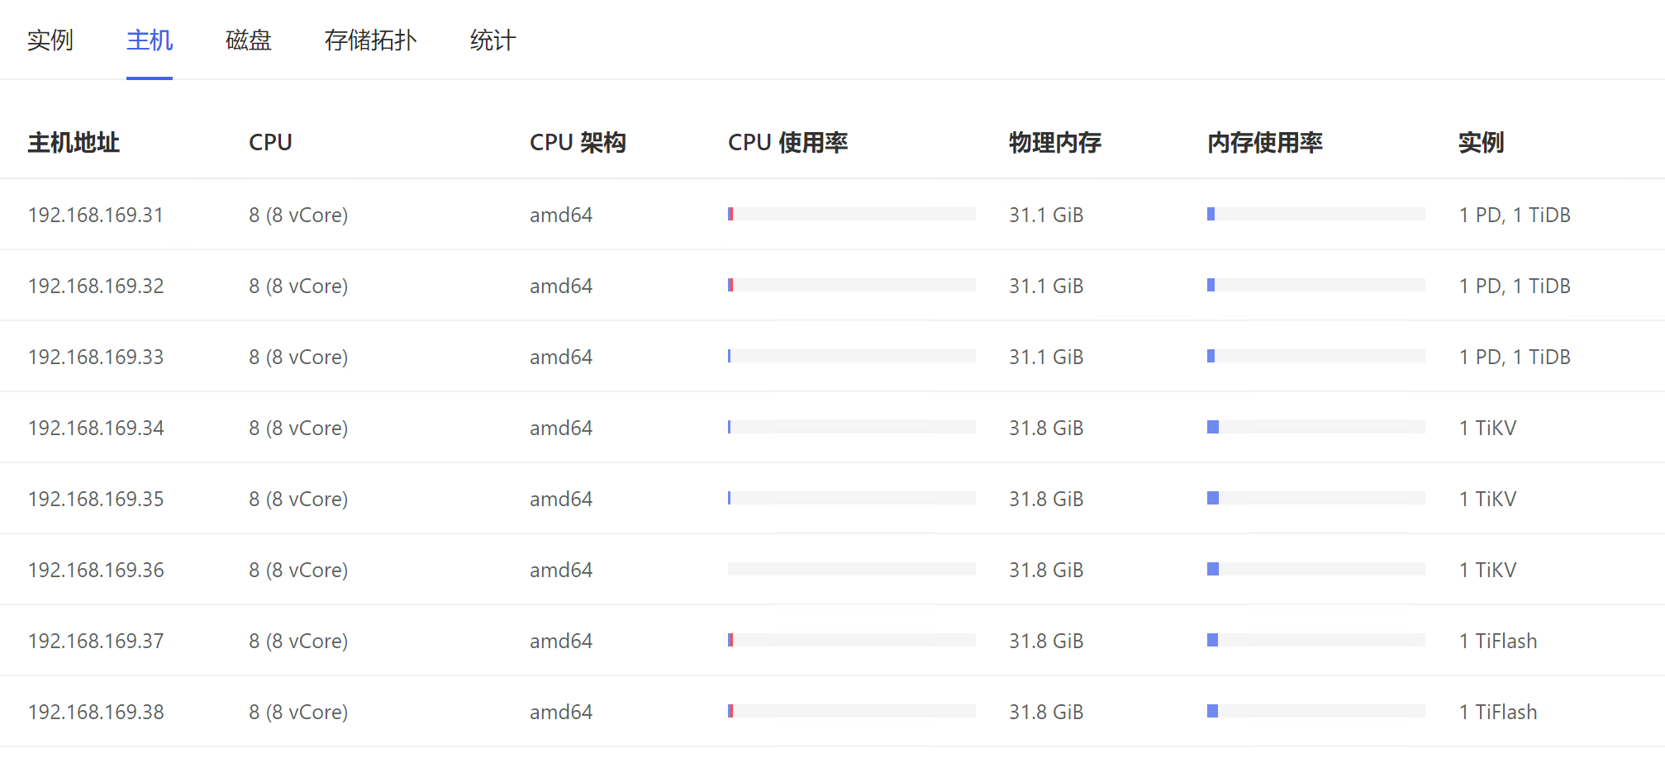Sort by the CPU 使用率 column header
The width and height of the screenshot is (1665, 772).
point(787,142)
